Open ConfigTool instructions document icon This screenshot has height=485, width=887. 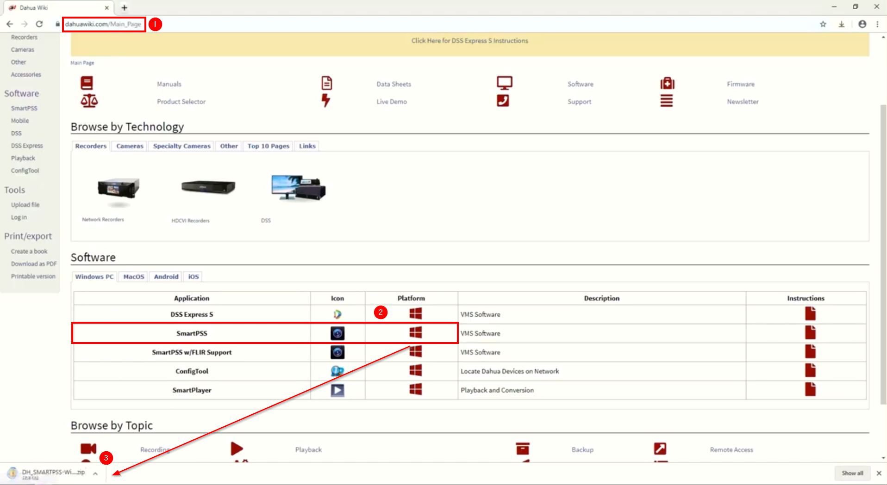click(x=810, y=370)
